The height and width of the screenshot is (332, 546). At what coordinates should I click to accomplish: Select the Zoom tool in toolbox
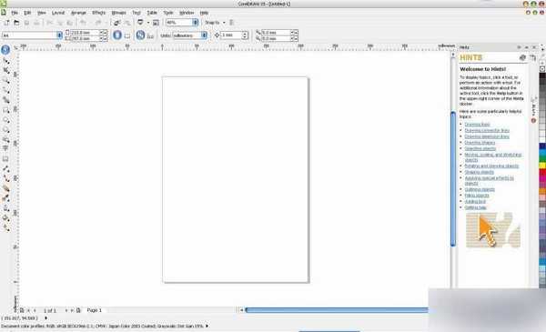click(6, 81)
